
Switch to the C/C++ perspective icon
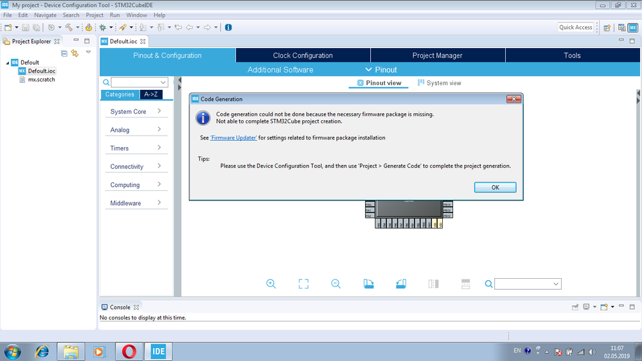(622, 28)
